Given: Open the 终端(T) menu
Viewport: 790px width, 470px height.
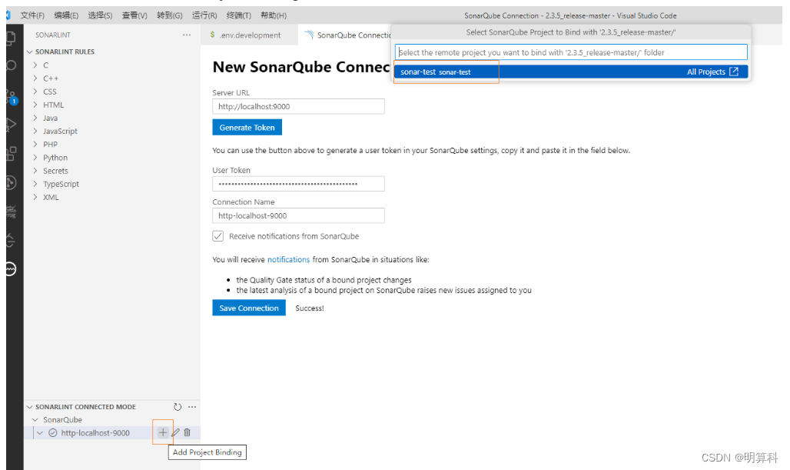Looking at the screenshot, I should pyautogui.click(x=239, y=15).
